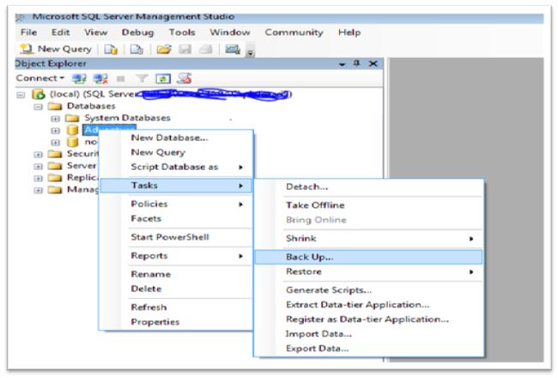The width and height of the screenshot is (558, 378).
Task: Click the Refresh icon in Object Explorer toolbar
Action: (x=163, y=78)
